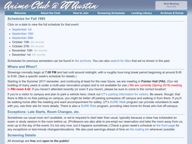192x144 pixels.
Task: Click the red PAI room 4.42 text
Action: coord(21,89)
